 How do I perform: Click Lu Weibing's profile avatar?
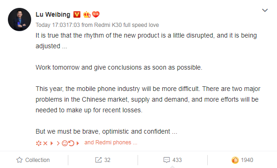tap(20, 19)
